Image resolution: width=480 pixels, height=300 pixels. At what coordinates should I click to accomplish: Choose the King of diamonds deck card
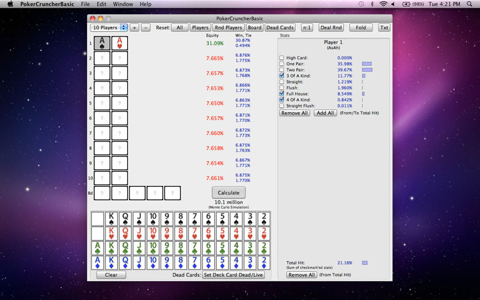click(112, 262)
